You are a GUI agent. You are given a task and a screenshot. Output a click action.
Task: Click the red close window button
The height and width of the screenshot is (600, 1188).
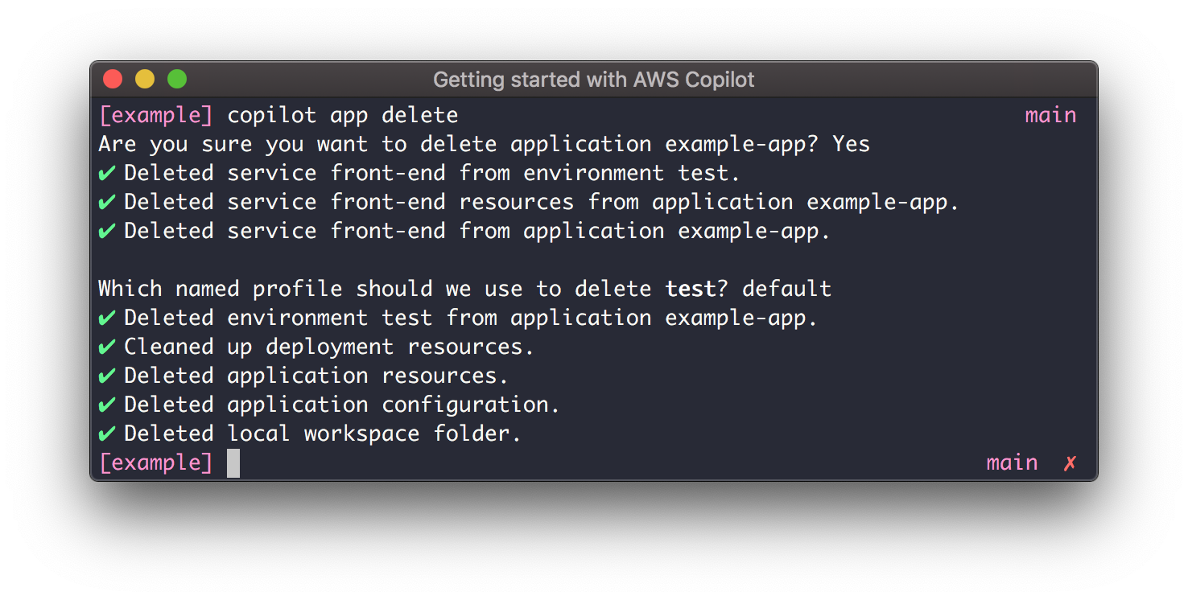click(113, 80)
